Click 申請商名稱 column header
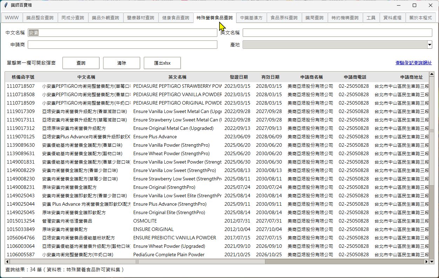Viewport: 439px width, 278px height. point(311,77)
